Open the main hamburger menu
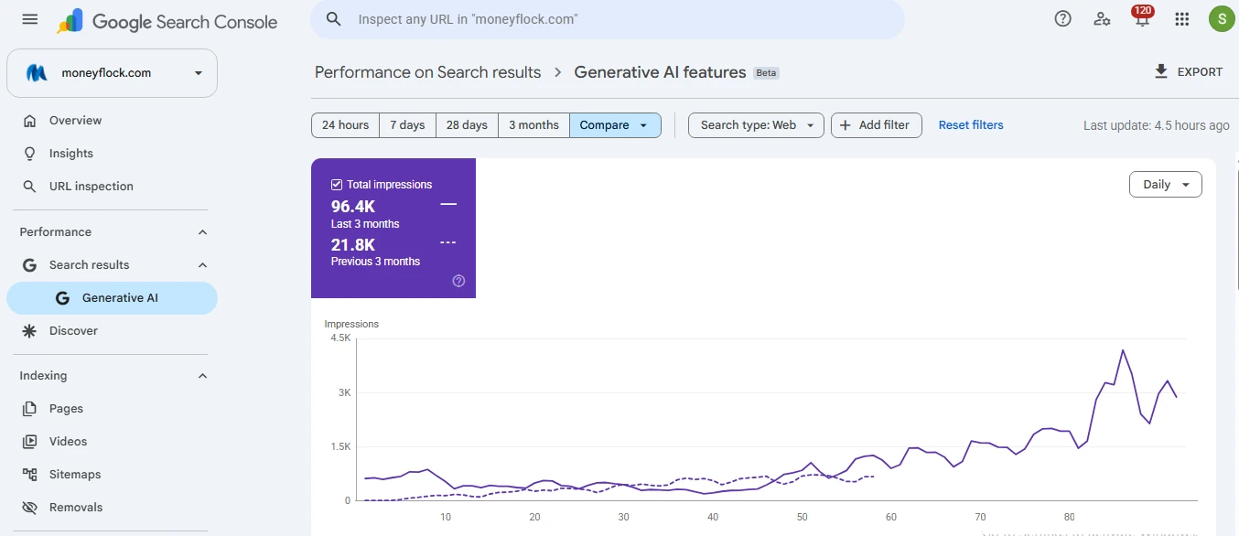Viewport: 1239px width, 536px height. (30, 19)
